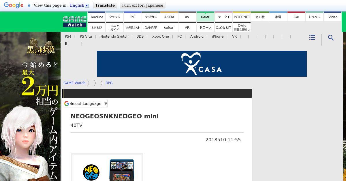Open the Headline tab
The width and height of the screenshot is (346, 181).
click(x=96, y=17)
